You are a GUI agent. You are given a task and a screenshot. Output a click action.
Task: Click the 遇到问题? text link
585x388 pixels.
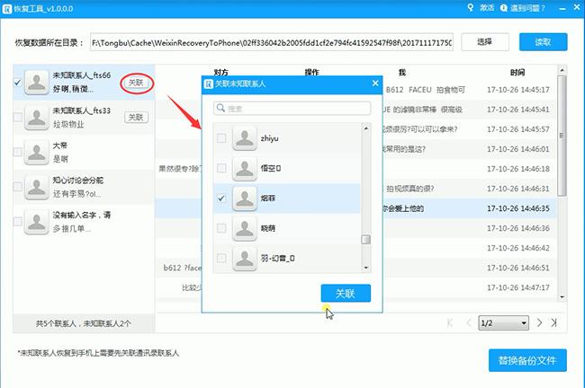tap(527, 8)
